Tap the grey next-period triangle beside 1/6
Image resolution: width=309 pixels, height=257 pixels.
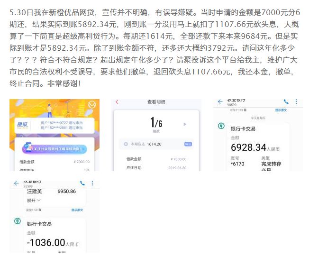coord(185,124)
